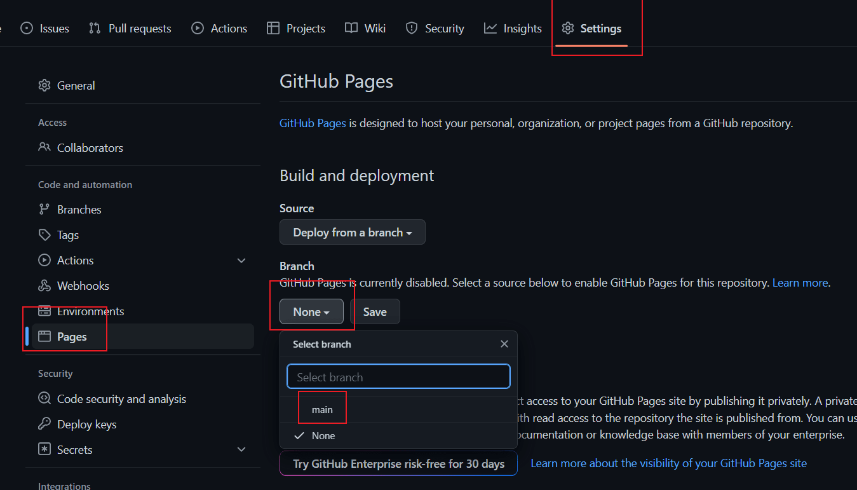Click the Select branch popup title
This screenshot has width=857, height=490.
coord(321,344)
